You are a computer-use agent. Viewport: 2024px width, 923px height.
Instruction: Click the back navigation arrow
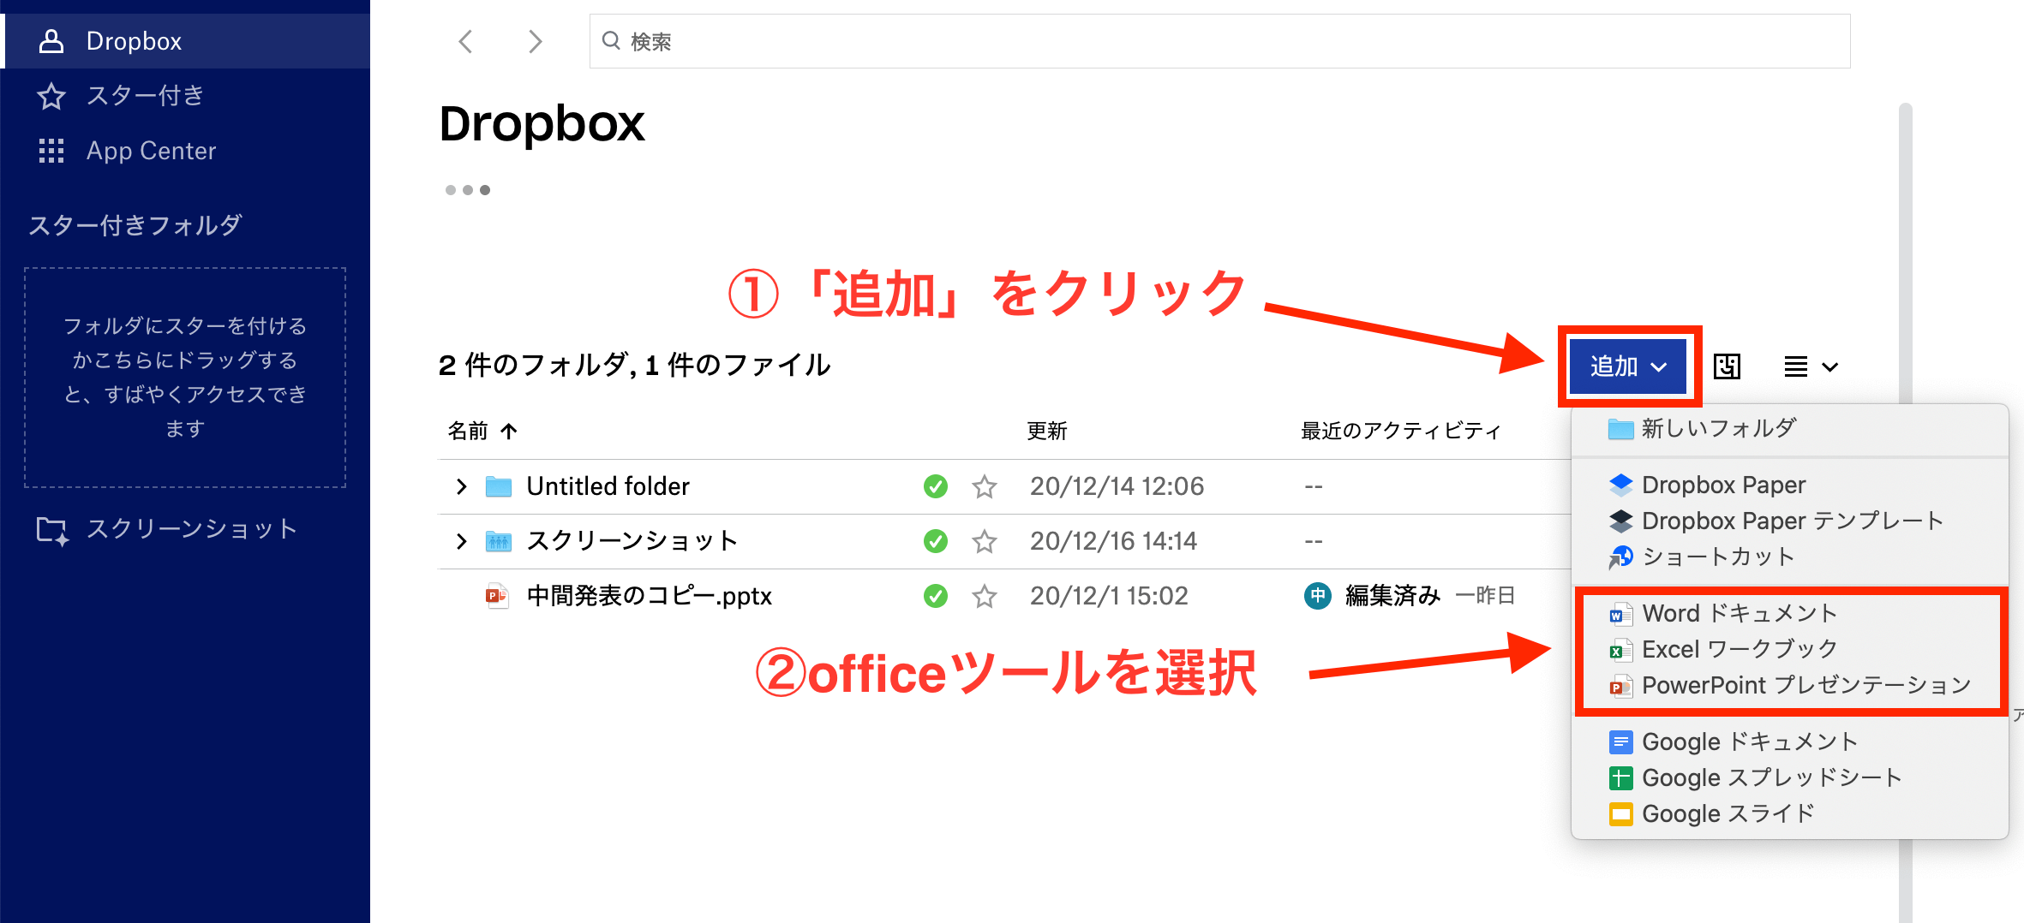(x=466, y=40)
